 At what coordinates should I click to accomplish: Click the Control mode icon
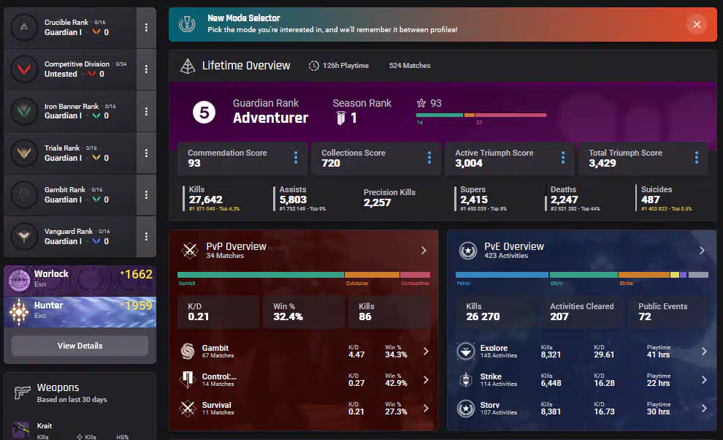point(188,379)
